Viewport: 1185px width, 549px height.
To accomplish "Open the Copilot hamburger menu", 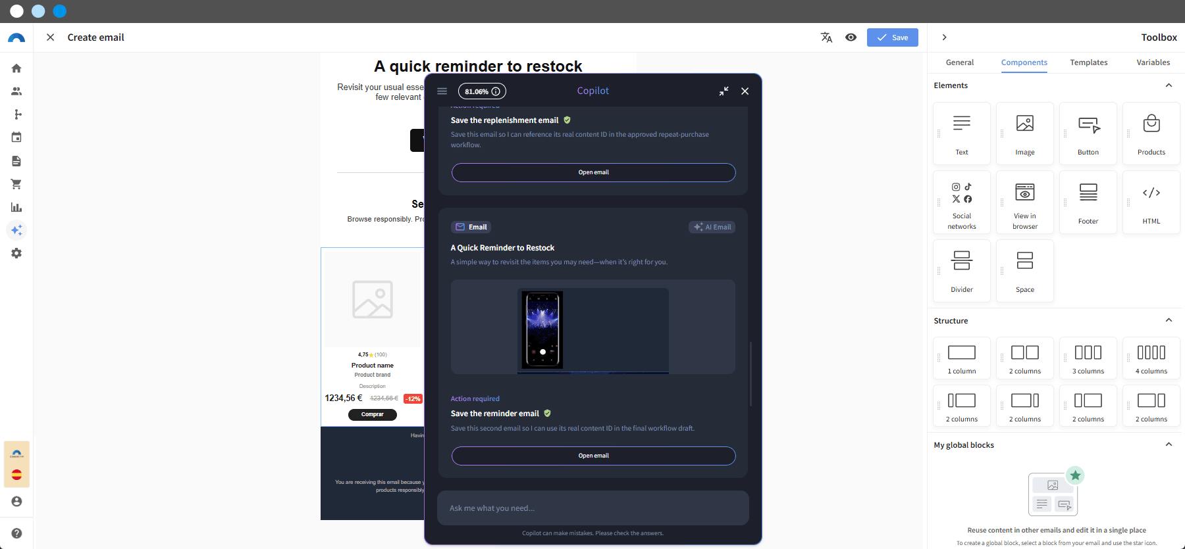I will (442, 91).
